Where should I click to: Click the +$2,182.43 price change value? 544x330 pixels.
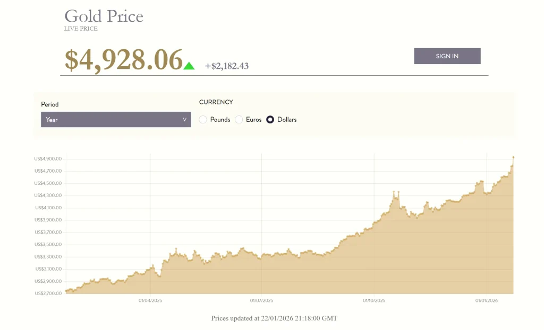[x=227, y=66]
